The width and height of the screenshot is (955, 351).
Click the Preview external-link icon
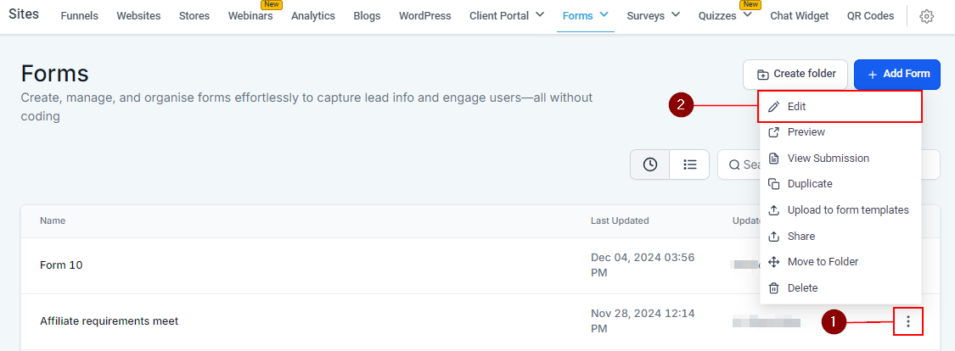pyautogui.click(x=773, y=132)
